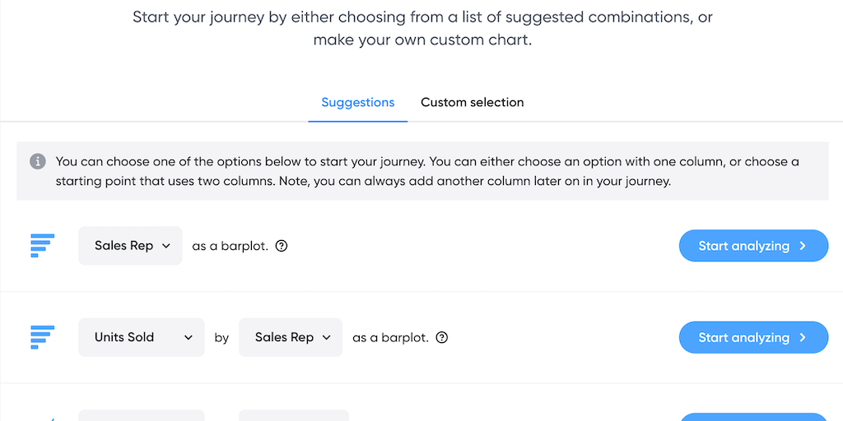The image size is (843, 421).
Task: Click the "as a barplot." text in the second row
Action: click(x=390, y=337)
